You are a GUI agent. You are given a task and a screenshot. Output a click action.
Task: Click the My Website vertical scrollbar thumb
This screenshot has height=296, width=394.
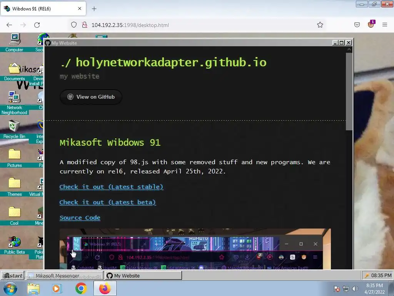pyautogui.click(x=349, y=91)
